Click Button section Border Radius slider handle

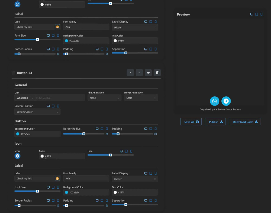(84, 134)
